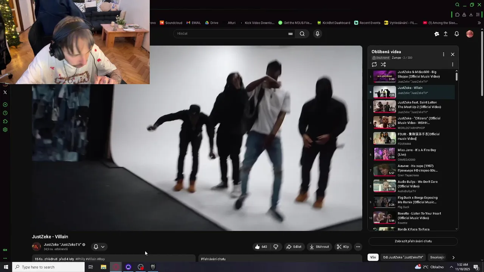Open the history clock sidebar icon

coord(5,113)
